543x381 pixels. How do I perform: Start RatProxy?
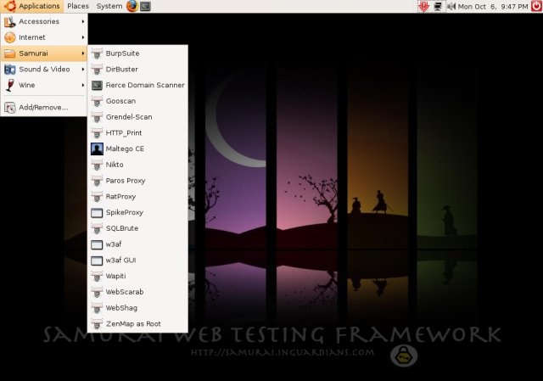[x=137, y=197]
